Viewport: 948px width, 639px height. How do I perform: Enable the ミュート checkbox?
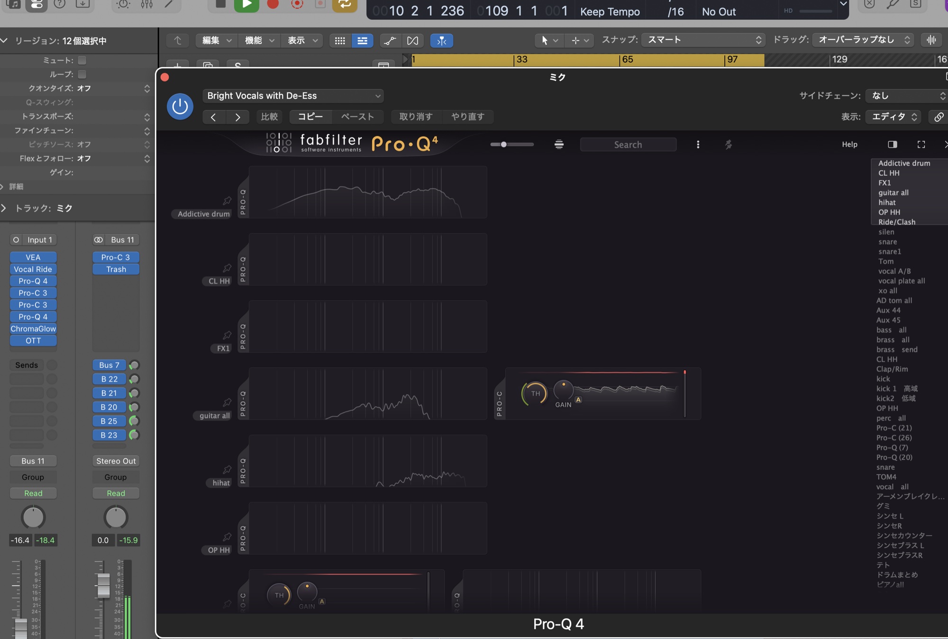click(82, 60)
